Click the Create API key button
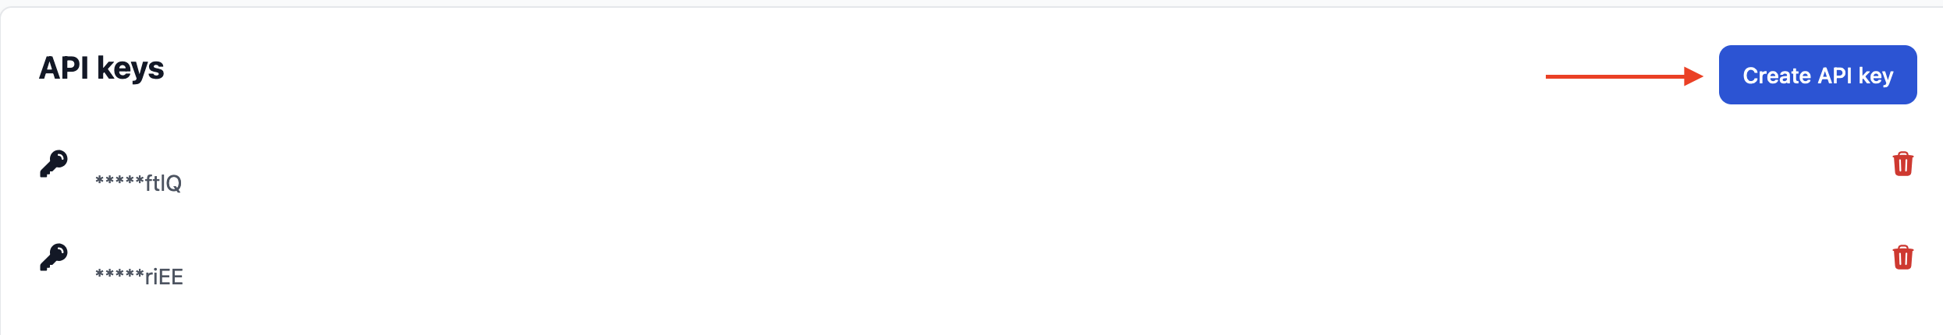This screenshot has width=1943, height=335. click(x=1817, y=75)
